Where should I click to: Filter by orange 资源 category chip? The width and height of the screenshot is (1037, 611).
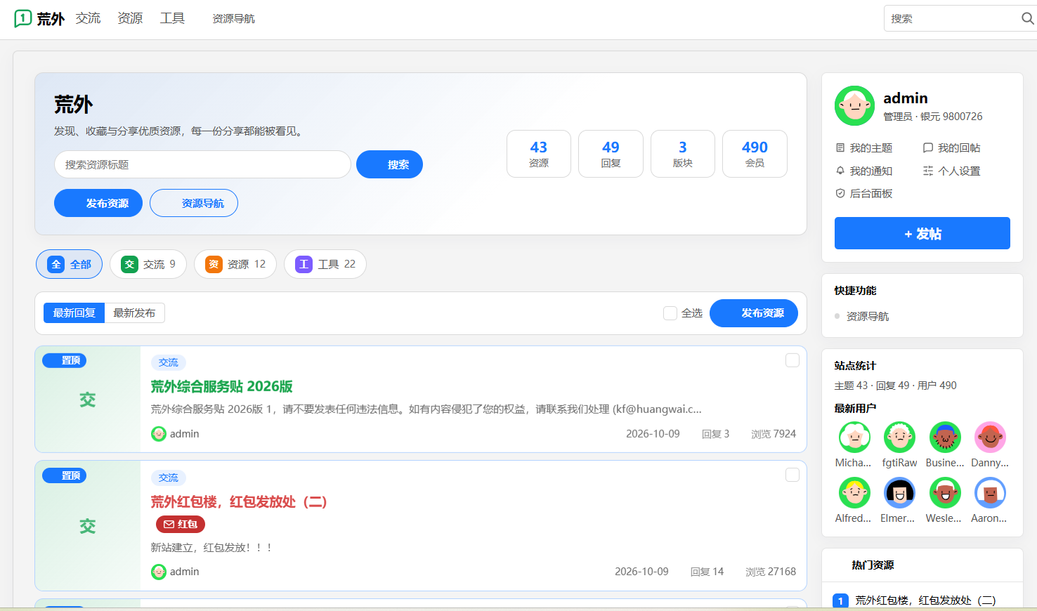pyautogui.click(x=235, y=264)
